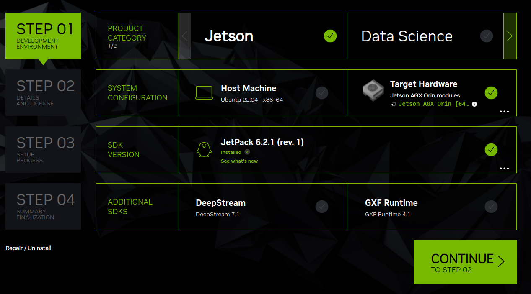
Task: Toggle the Target Hardware checkmark
Action: tap(491, 93)
